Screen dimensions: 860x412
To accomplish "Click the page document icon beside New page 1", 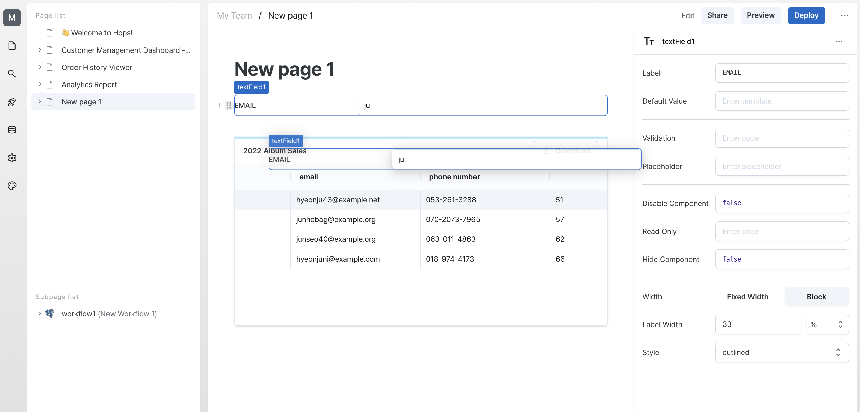I will pos(50,101).
